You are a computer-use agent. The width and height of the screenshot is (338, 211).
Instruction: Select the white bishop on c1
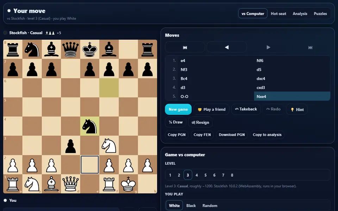point(51,184)
